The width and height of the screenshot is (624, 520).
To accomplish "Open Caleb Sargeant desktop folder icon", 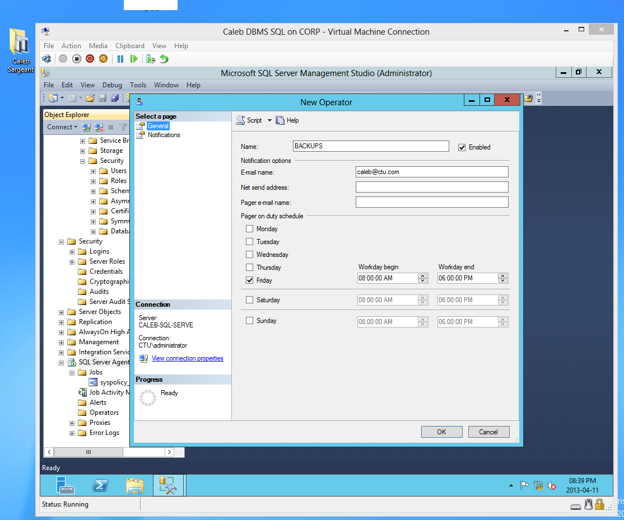I will 20,51.
